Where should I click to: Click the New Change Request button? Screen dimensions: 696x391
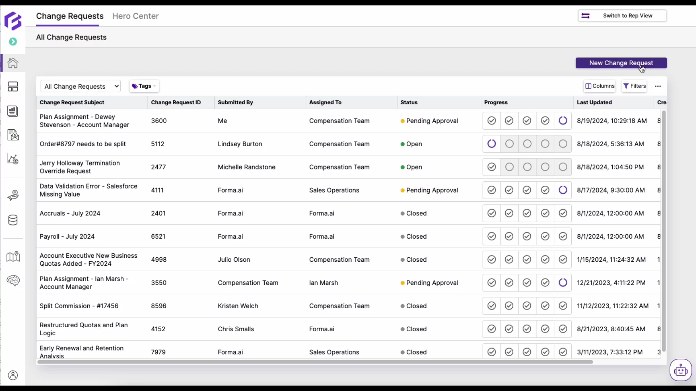point(621,63)
